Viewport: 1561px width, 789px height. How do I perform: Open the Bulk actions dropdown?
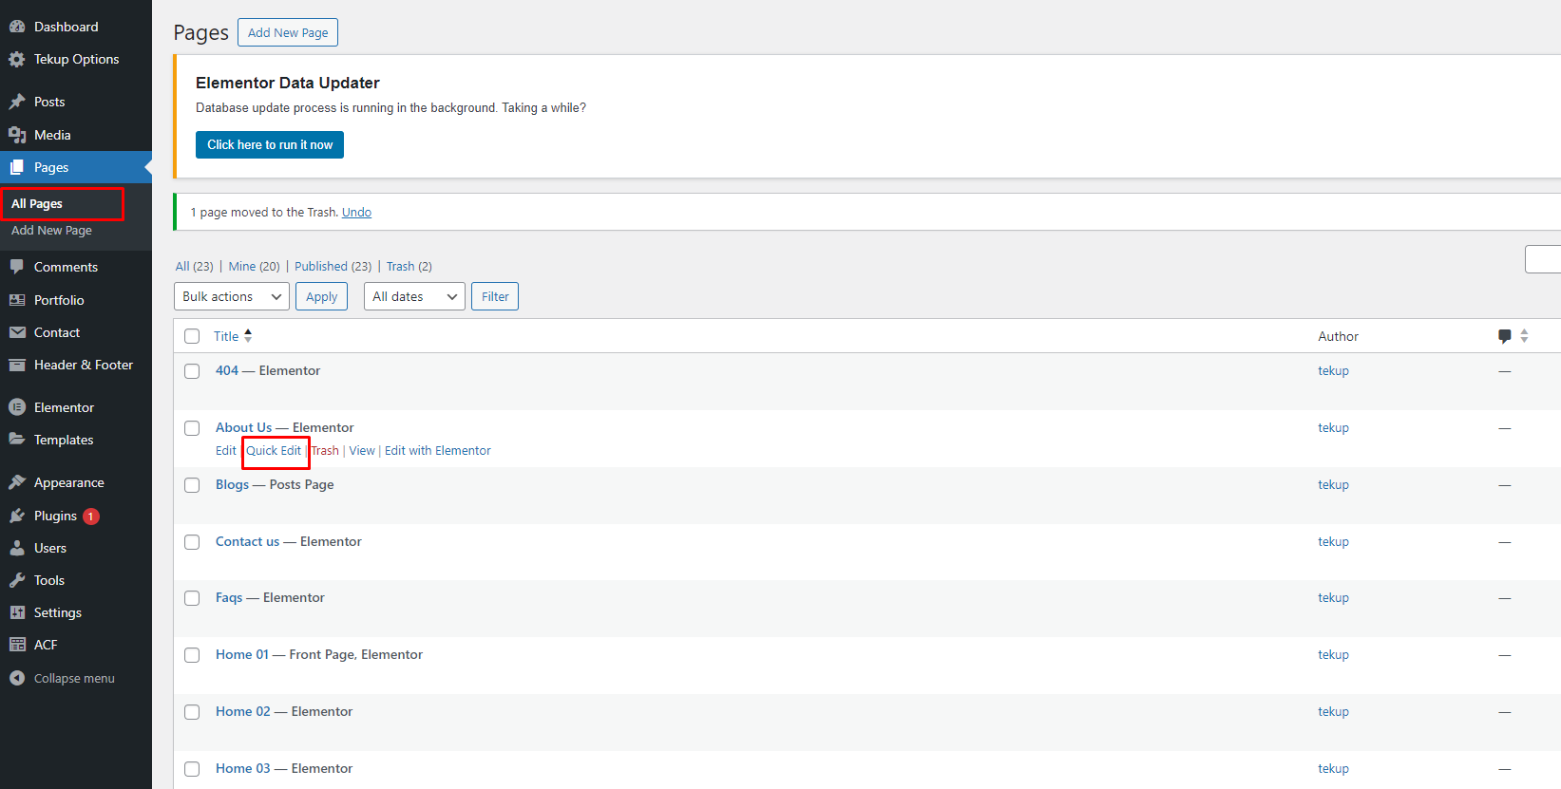(232, 296)
